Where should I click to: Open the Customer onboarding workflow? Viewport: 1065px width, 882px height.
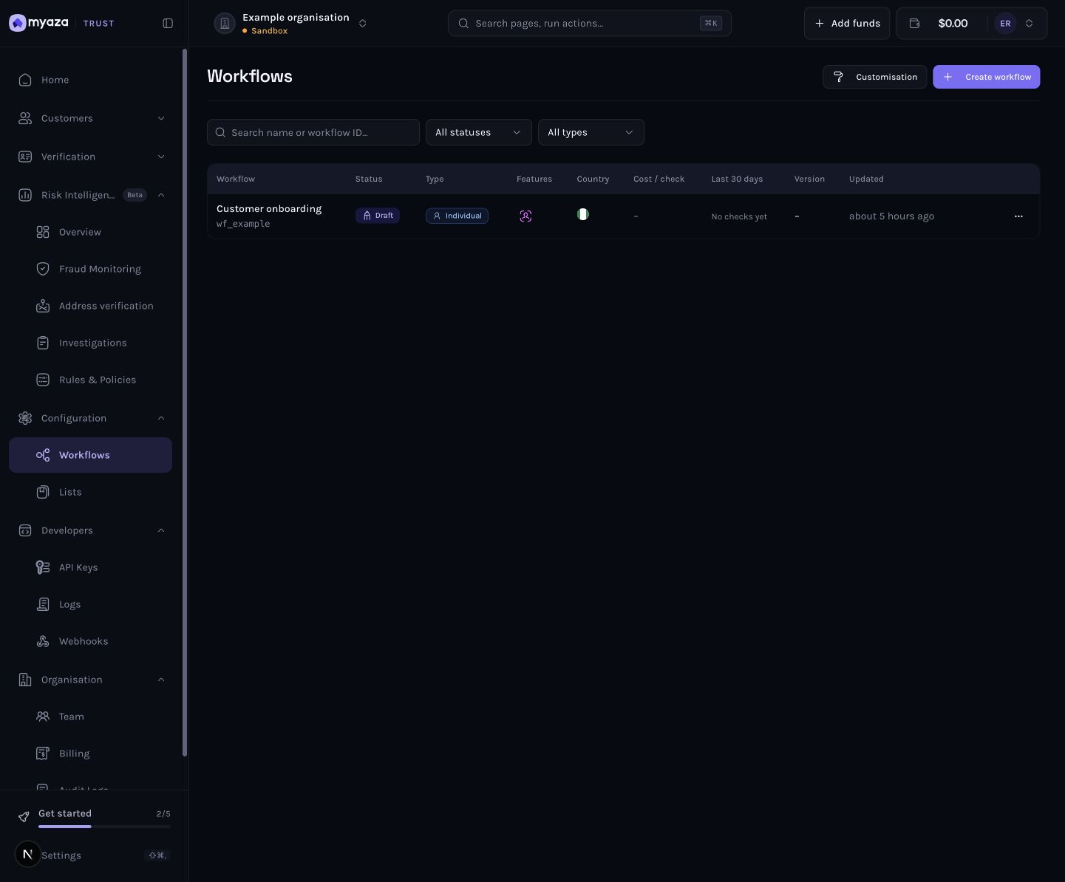click(269, 209)
